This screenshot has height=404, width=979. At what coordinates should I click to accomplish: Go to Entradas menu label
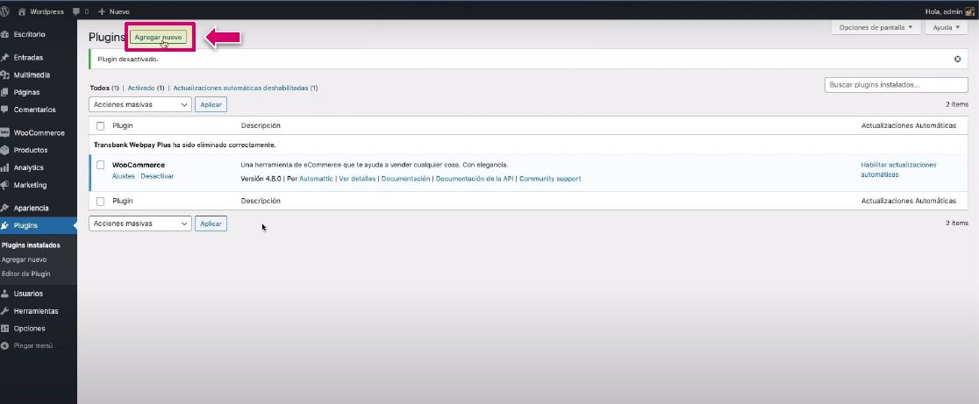pyautogui.click(x=28, y=57)
